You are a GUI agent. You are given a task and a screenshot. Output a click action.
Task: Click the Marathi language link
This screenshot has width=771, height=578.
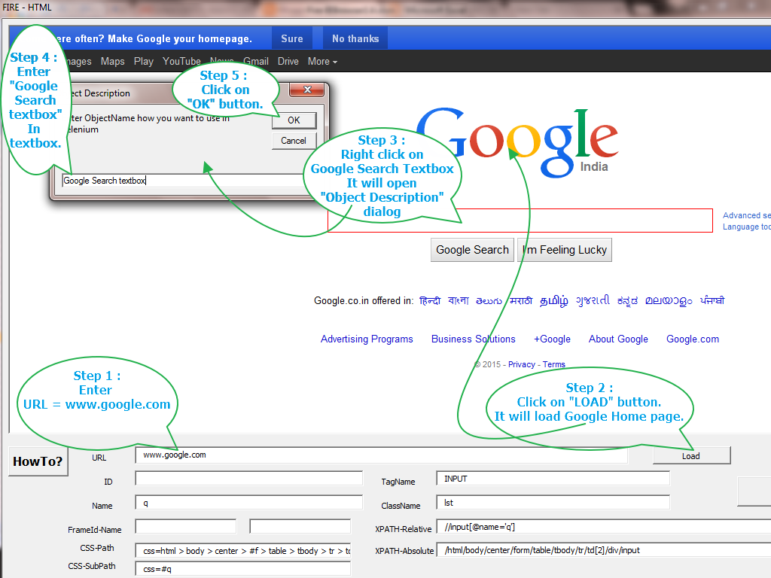pos(521,301)
